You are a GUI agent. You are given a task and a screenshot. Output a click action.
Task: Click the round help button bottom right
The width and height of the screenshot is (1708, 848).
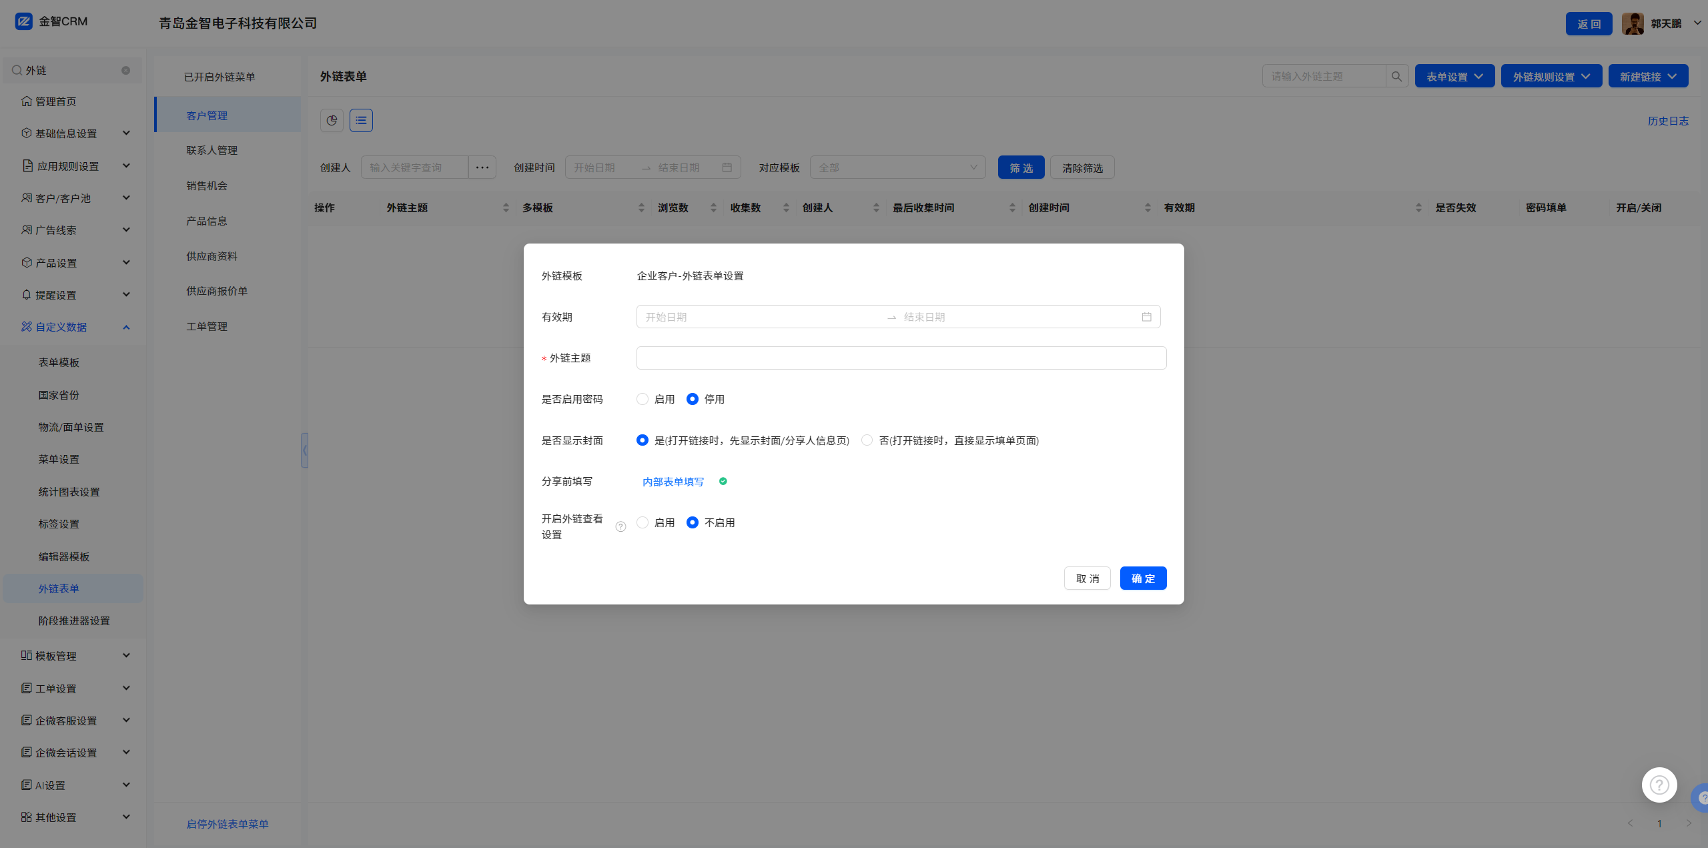click(1659, 785)
